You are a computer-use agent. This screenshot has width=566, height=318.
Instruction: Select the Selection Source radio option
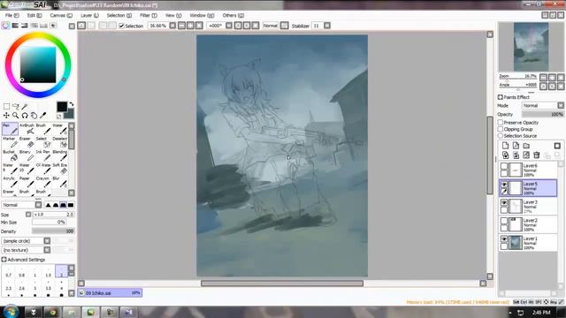[x=501, y=135]
